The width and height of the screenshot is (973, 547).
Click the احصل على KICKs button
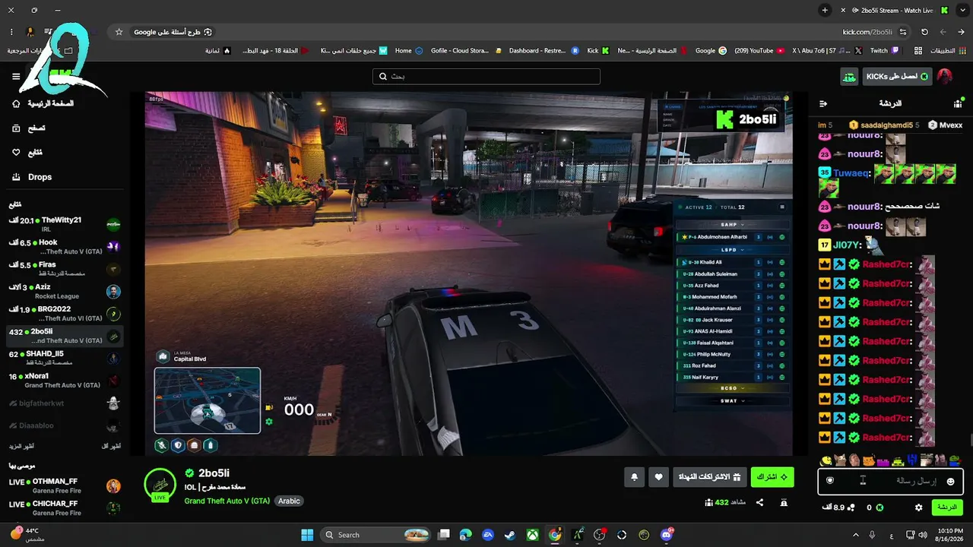(897, 76)
